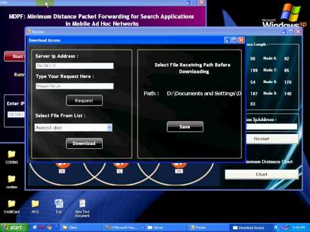Click into the Server Ip Address field

74,66
